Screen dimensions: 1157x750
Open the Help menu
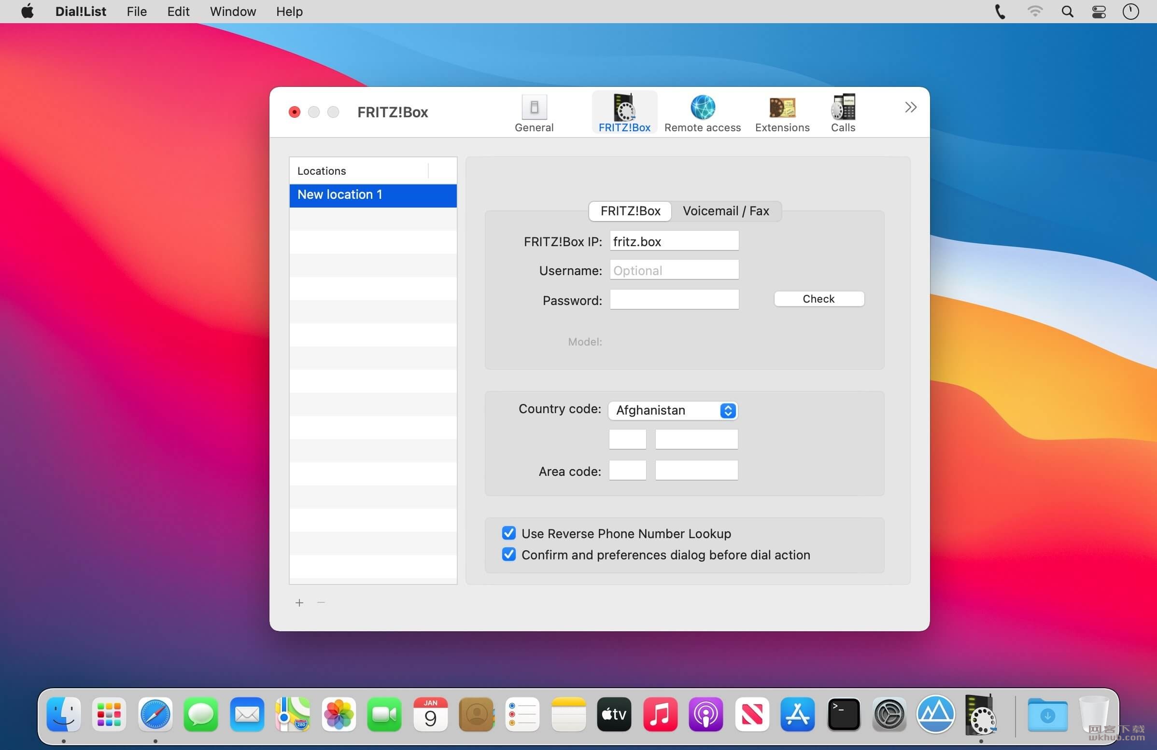tap(289, 11)
